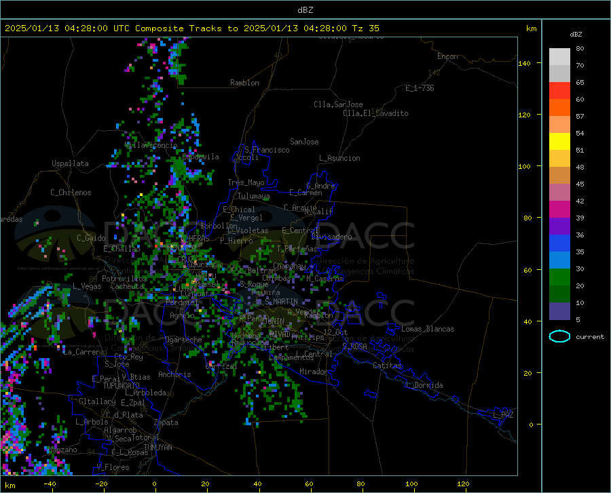Click the Uspallata map label
The image size is (611, 493).
coord(70,163)
